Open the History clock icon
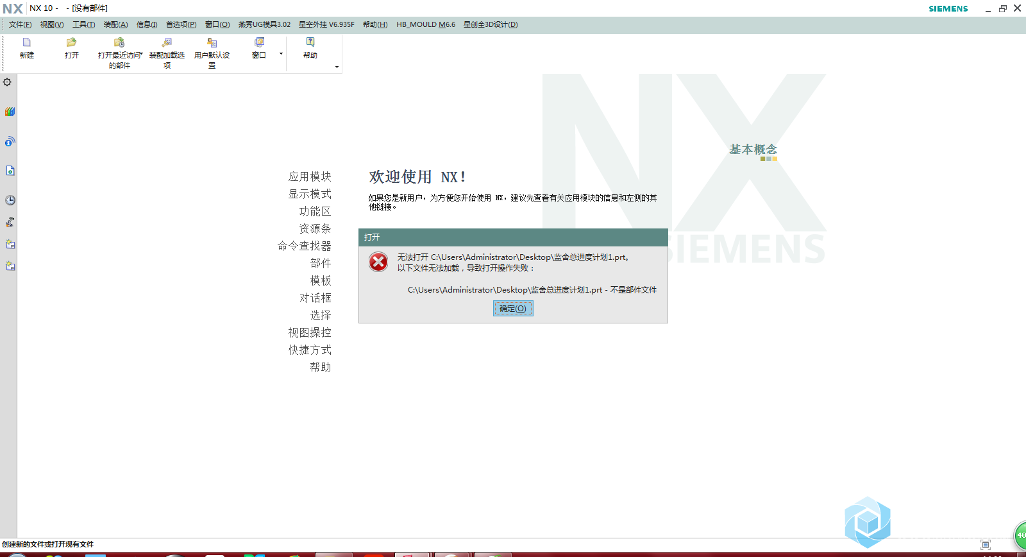Viewport: 1026px width, 557px height. 10,200
